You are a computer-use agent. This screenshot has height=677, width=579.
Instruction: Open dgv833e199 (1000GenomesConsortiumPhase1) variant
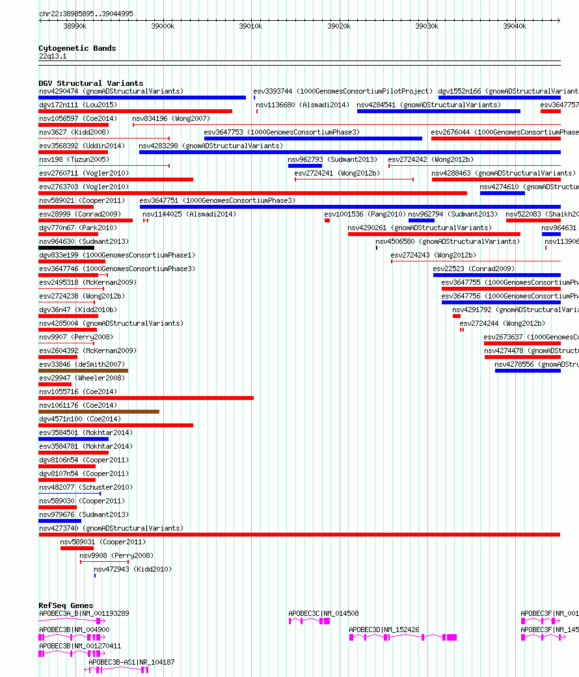point(117,255)
